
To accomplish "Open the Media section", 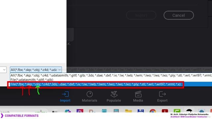I will click(x=138, y=97).
